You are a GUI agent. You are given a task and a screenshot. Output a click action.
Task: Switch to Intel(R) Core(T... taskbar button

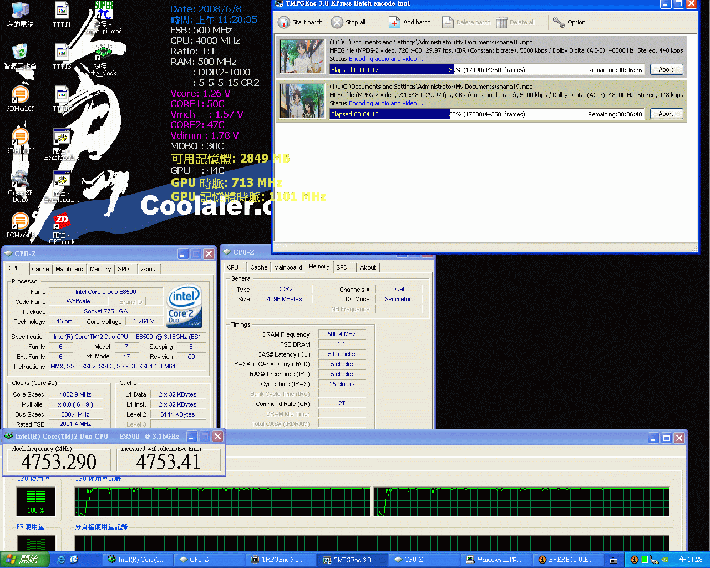coord(137,560)
